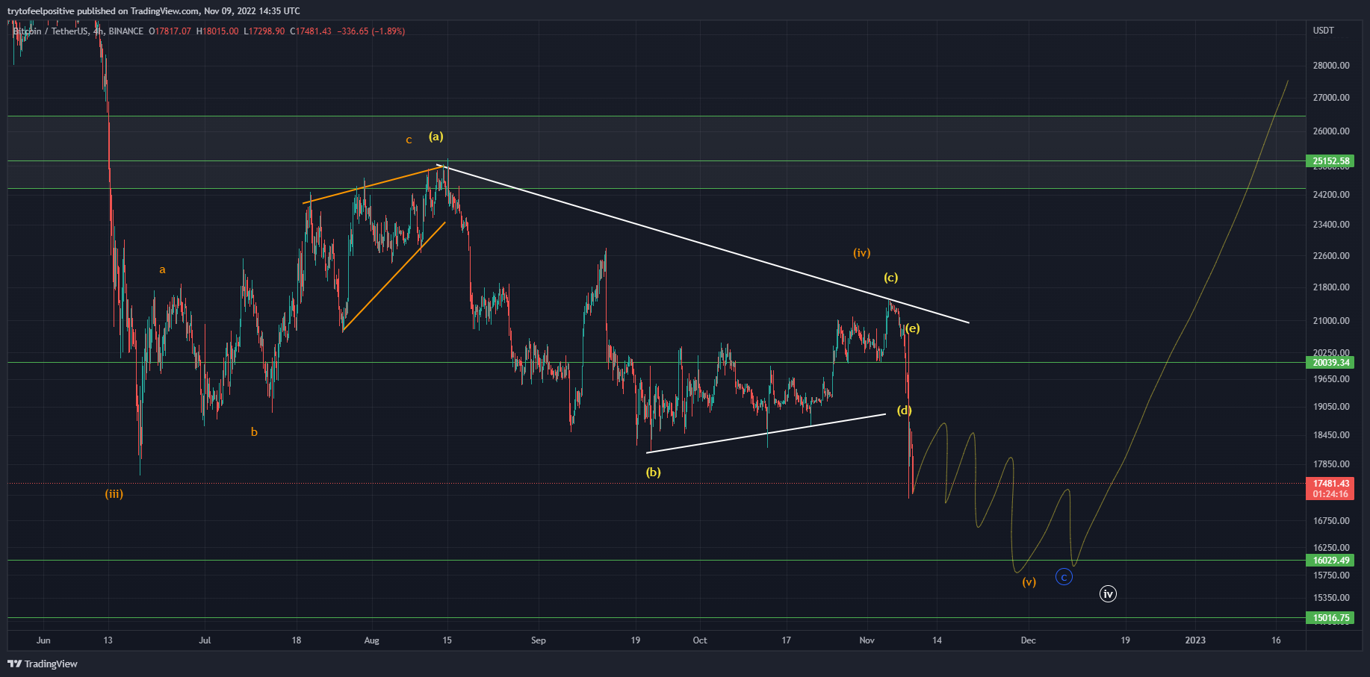The image size is (1370, 677).
Task: Click the Jun label on time axis
Action: (43, 640)
